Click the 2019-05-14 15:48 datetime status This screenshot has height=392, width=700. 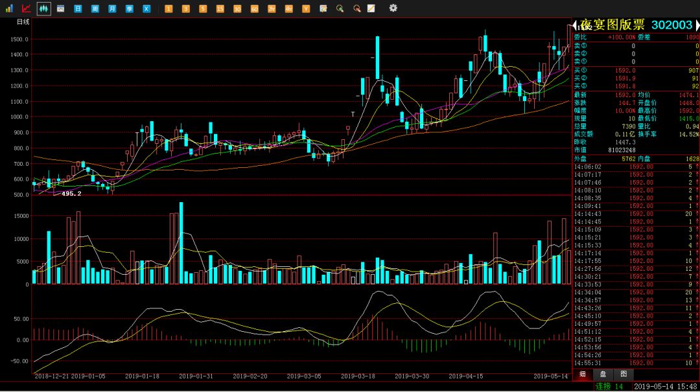click(665, 386)
